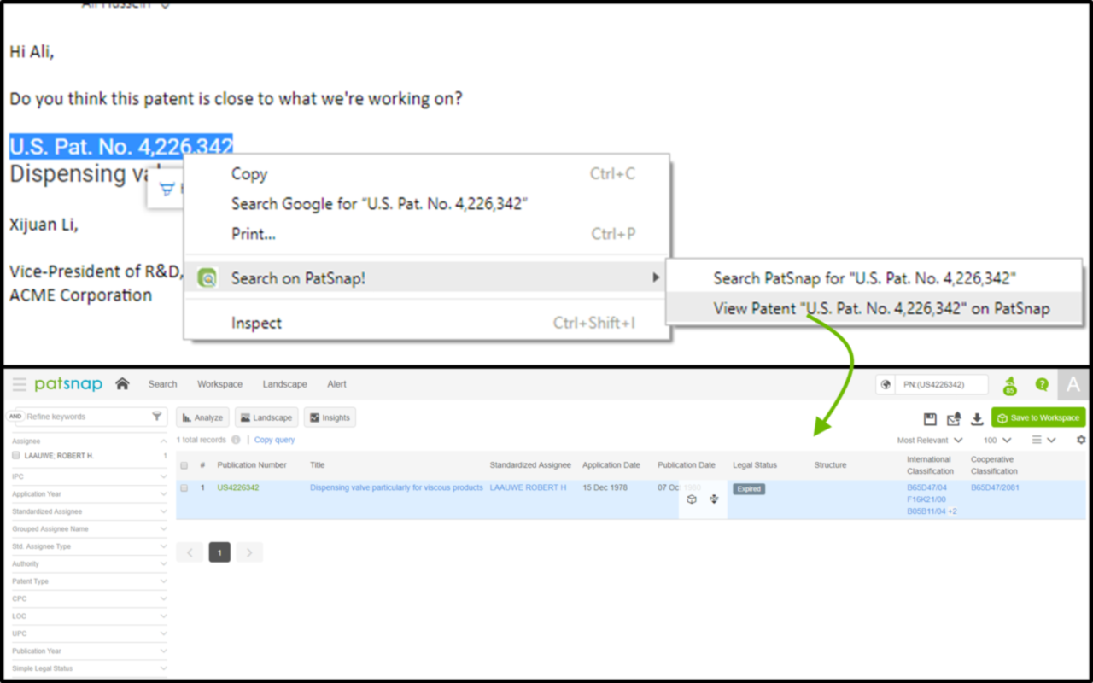Expand the Standardized Assignee filter
This screenshot has height=683, width=1093.
[164, 511]
